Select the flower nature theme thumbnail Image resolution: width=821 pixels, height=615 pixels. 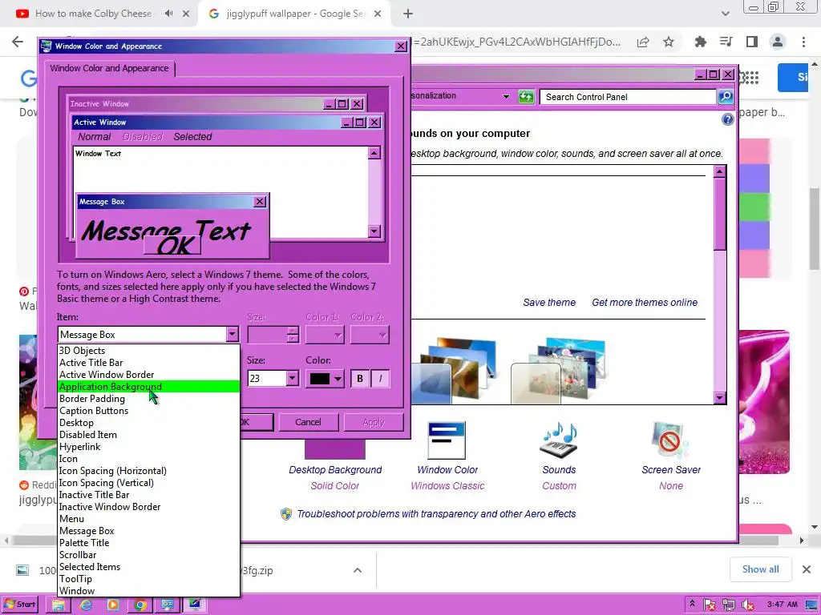click(x=559, y=370)
